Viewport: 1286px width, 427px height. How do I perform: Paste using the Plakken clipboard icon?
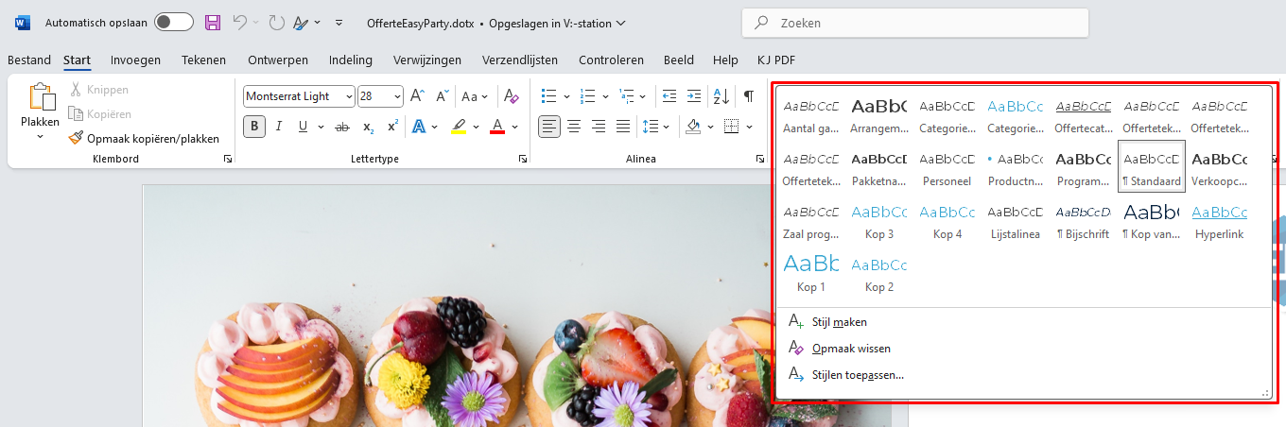pos(41,96)
